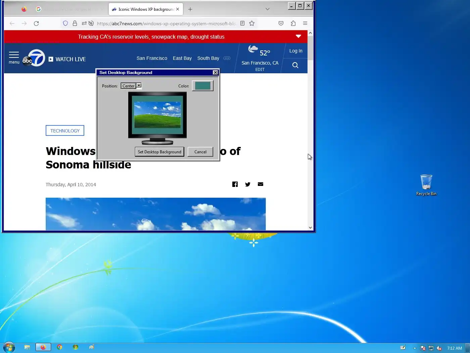Click the page scrollbar down arrow
Image resolution: width=470 pixels, height=353 pixels.
tap(310, 228)
